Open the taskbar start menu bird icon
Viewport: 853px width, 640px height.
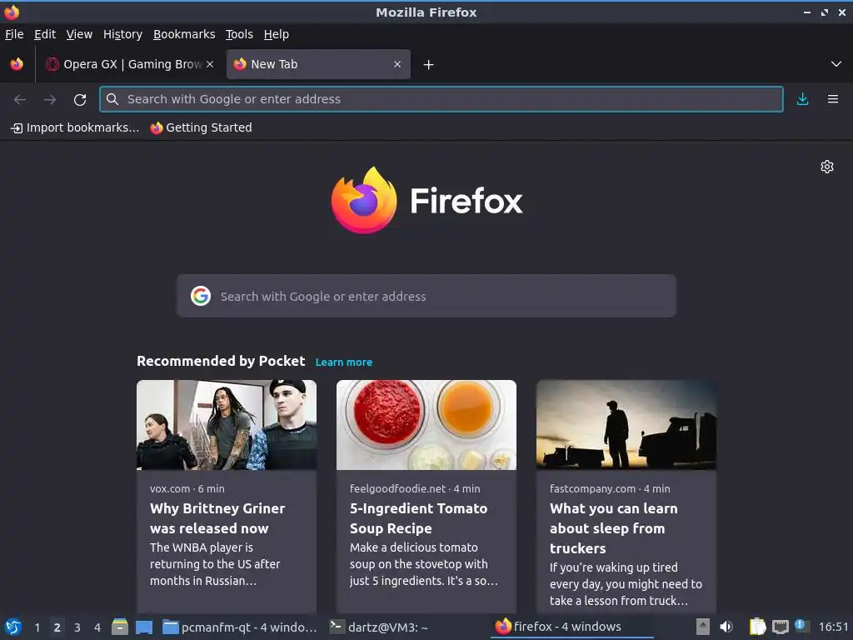pos(13,627)
